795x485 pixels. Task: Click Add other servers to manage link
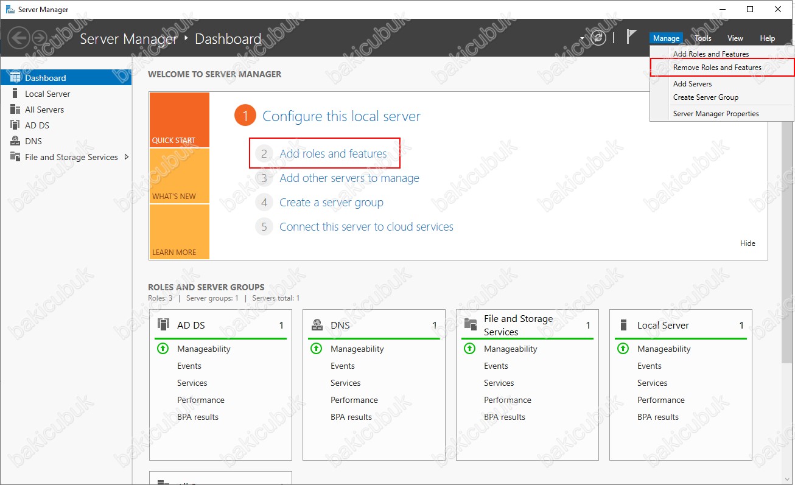pyautogui.click(x=349, y=178)
